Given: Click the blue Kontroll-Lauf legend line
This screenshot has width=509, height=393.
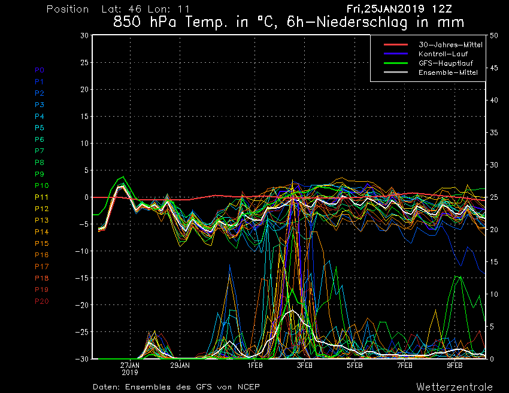Looking at the screenshot, I should tap(396, 53).
